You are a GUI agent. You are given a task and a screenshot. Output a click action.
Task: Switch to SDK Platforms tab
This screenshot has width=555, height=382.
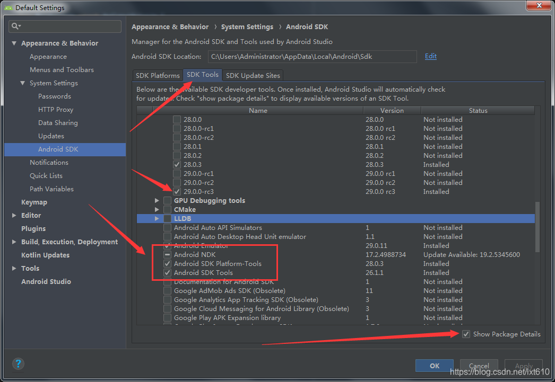(x=158, y=75)
